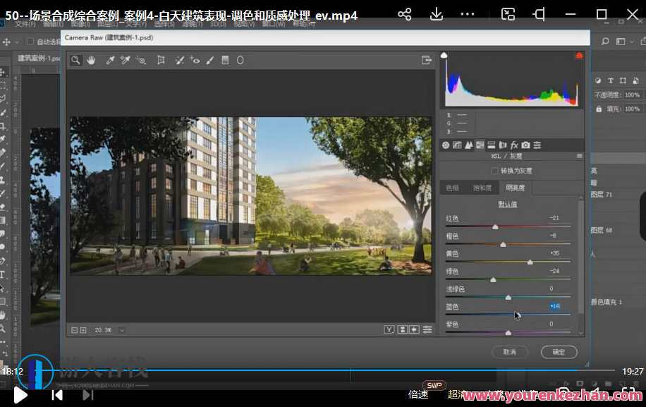This screenshot has height=407, width=646.
Task: Select the Zoom tool in Camera Raw
Action: pos(75,60)
